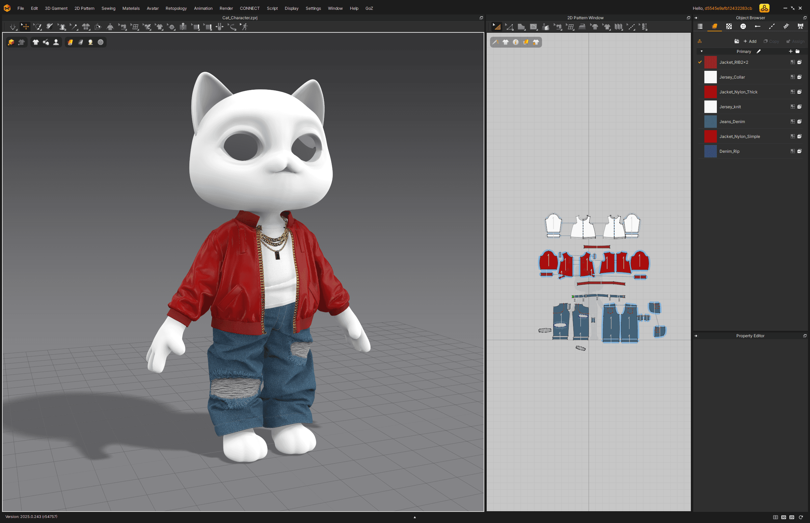
Task: Collapse the Primary fabric group
Action: tap(702, 51)
